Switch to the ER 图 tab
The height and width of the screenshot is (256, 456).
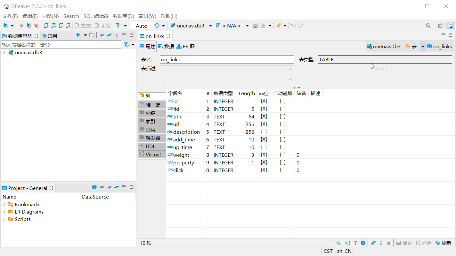tap(186, 46)
